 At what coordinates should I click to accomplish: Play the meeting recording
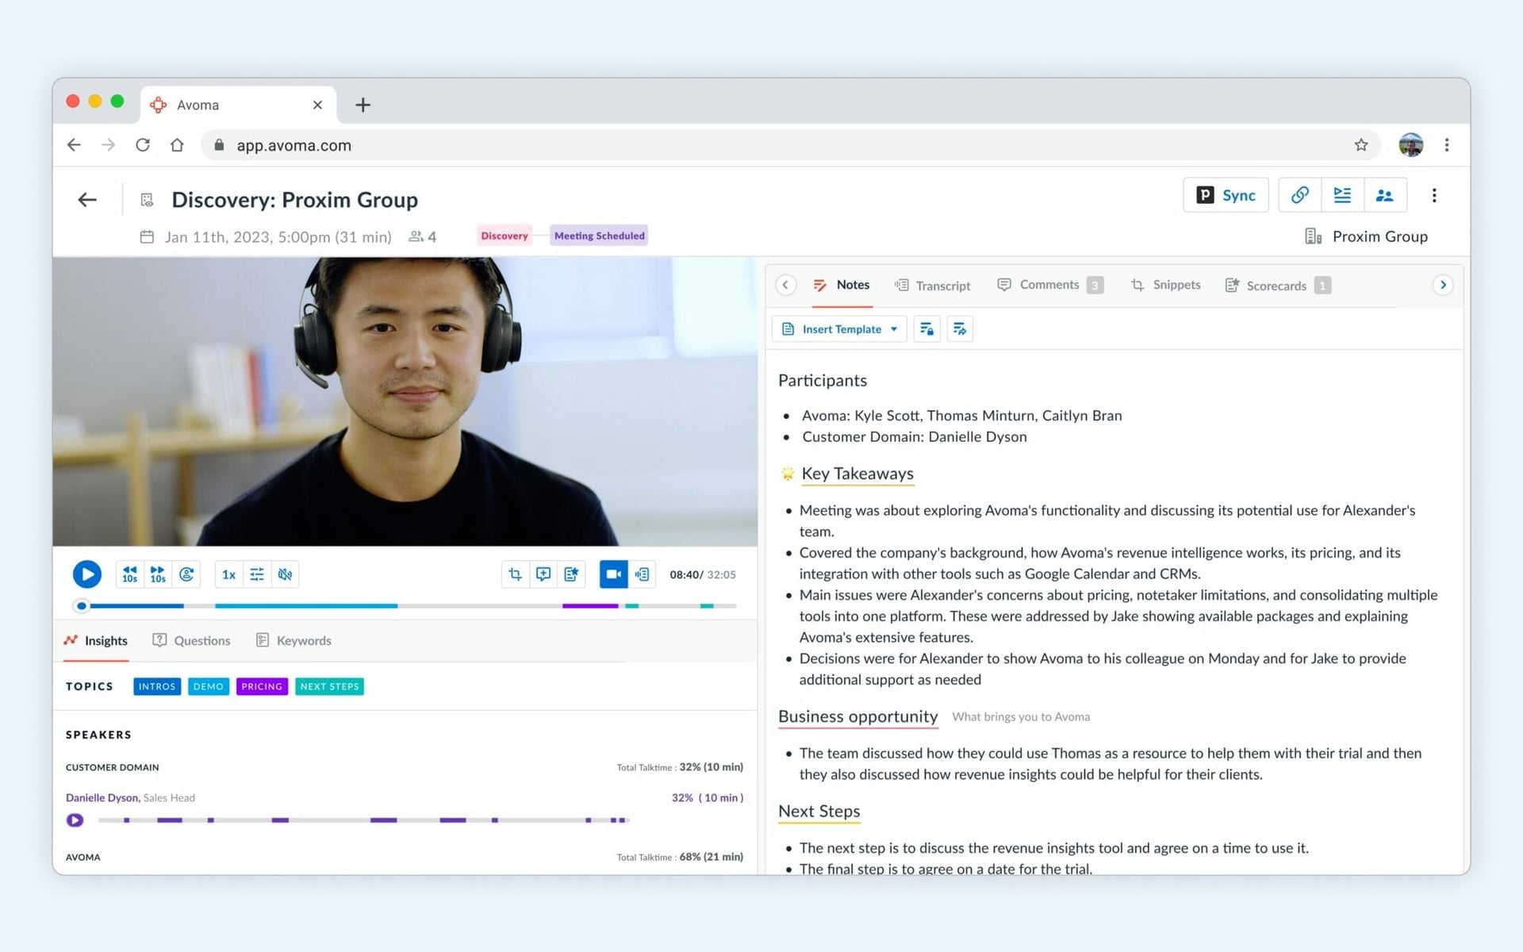[x=87, y=574]
